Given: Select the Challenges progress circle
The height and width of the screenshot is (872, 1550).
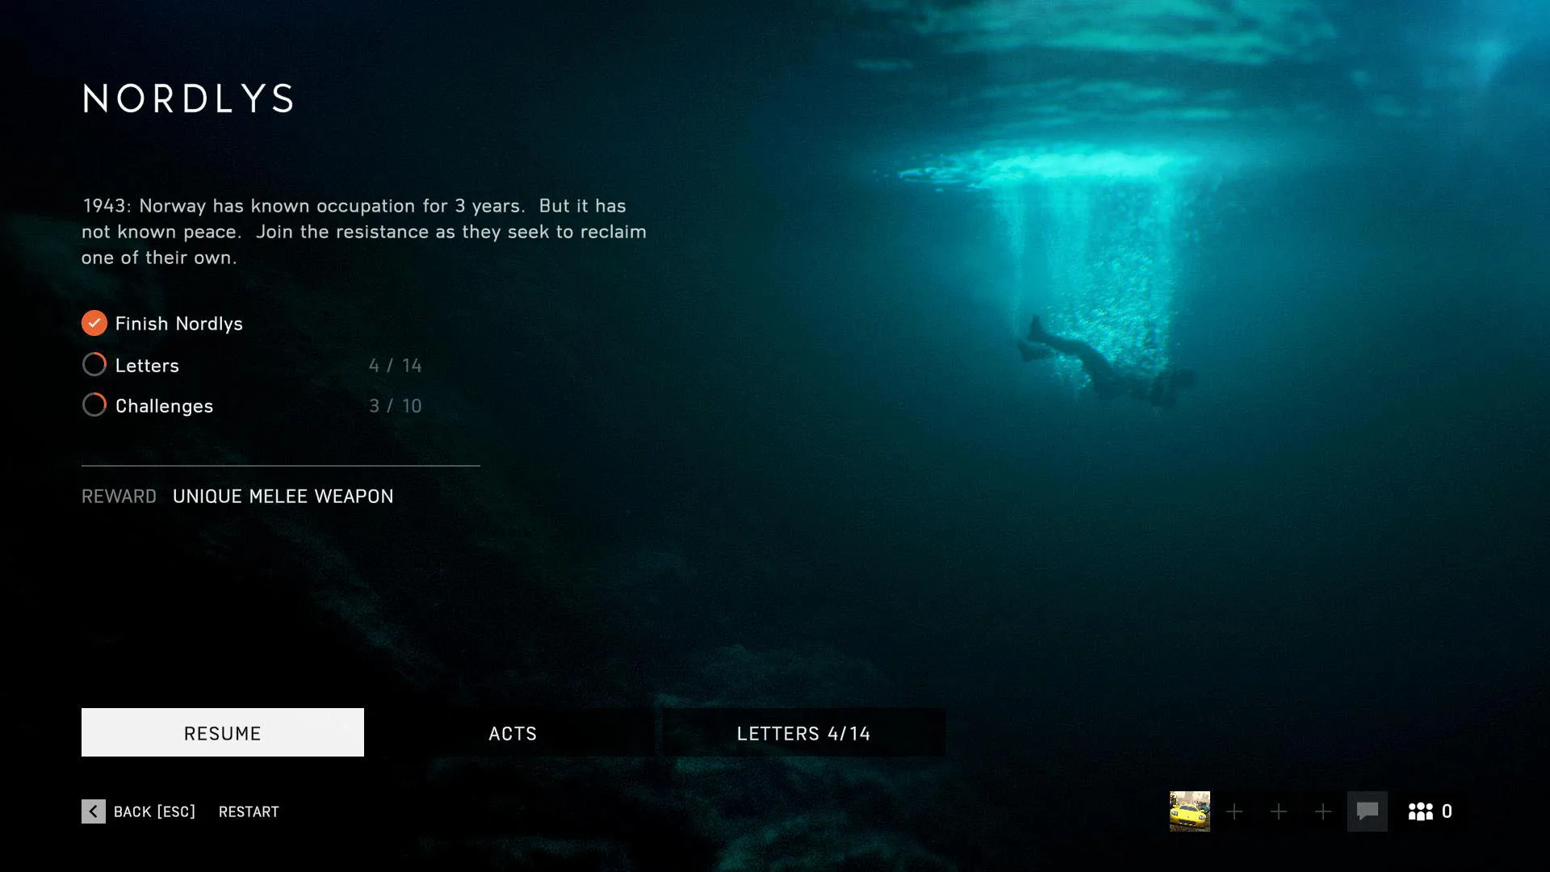Looking at the screenshot, I should point(94,405).
